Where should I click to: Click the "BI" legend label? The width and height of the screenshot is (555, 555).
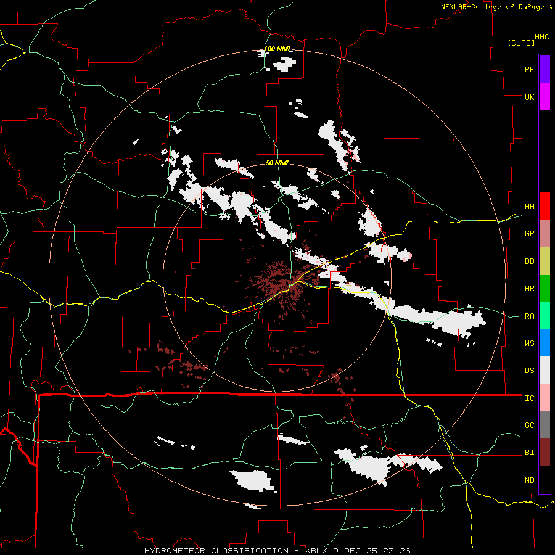tap(529, 453)
